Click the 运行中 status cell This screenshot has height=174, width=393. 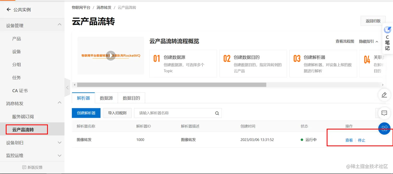click(x=309, y=140)
